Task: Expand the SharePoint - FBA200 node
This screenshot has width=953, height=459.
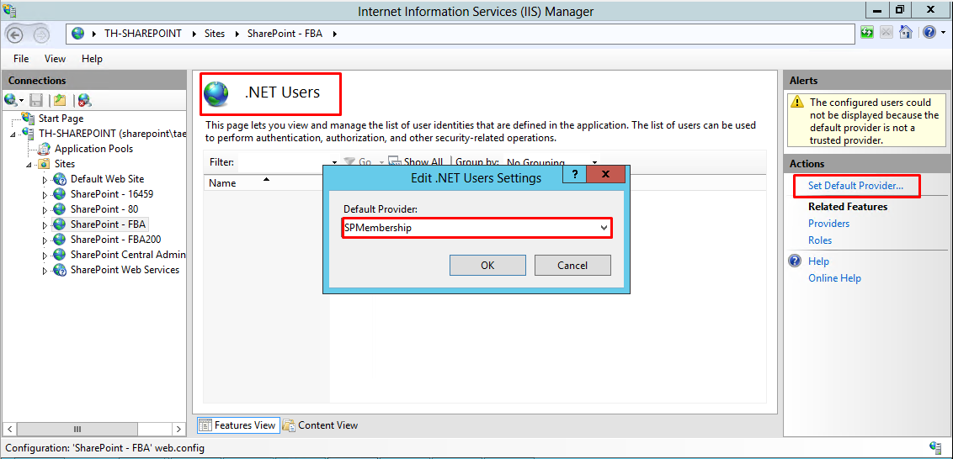Action: tap(44, 240)
